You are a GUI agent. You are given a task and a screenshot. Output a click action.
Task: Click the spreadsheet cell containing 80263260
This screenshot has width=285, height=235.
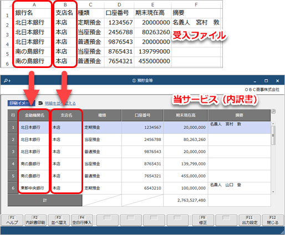click(153, 32)
